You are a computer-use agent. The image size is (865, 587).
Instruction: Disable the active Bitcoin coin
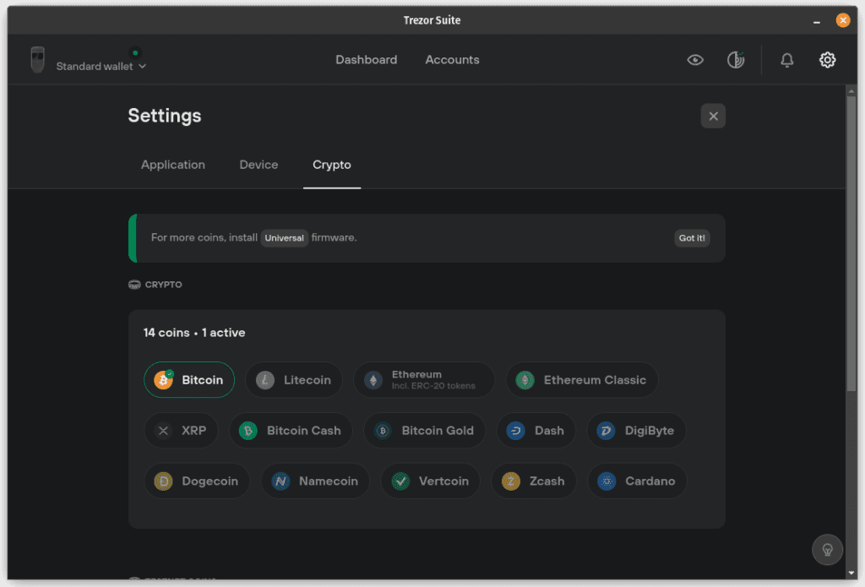189,380
